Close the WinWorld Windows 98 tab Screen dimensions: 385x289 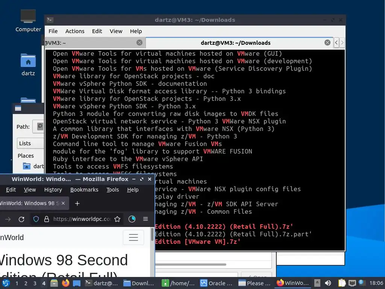[x=63, y=203]
